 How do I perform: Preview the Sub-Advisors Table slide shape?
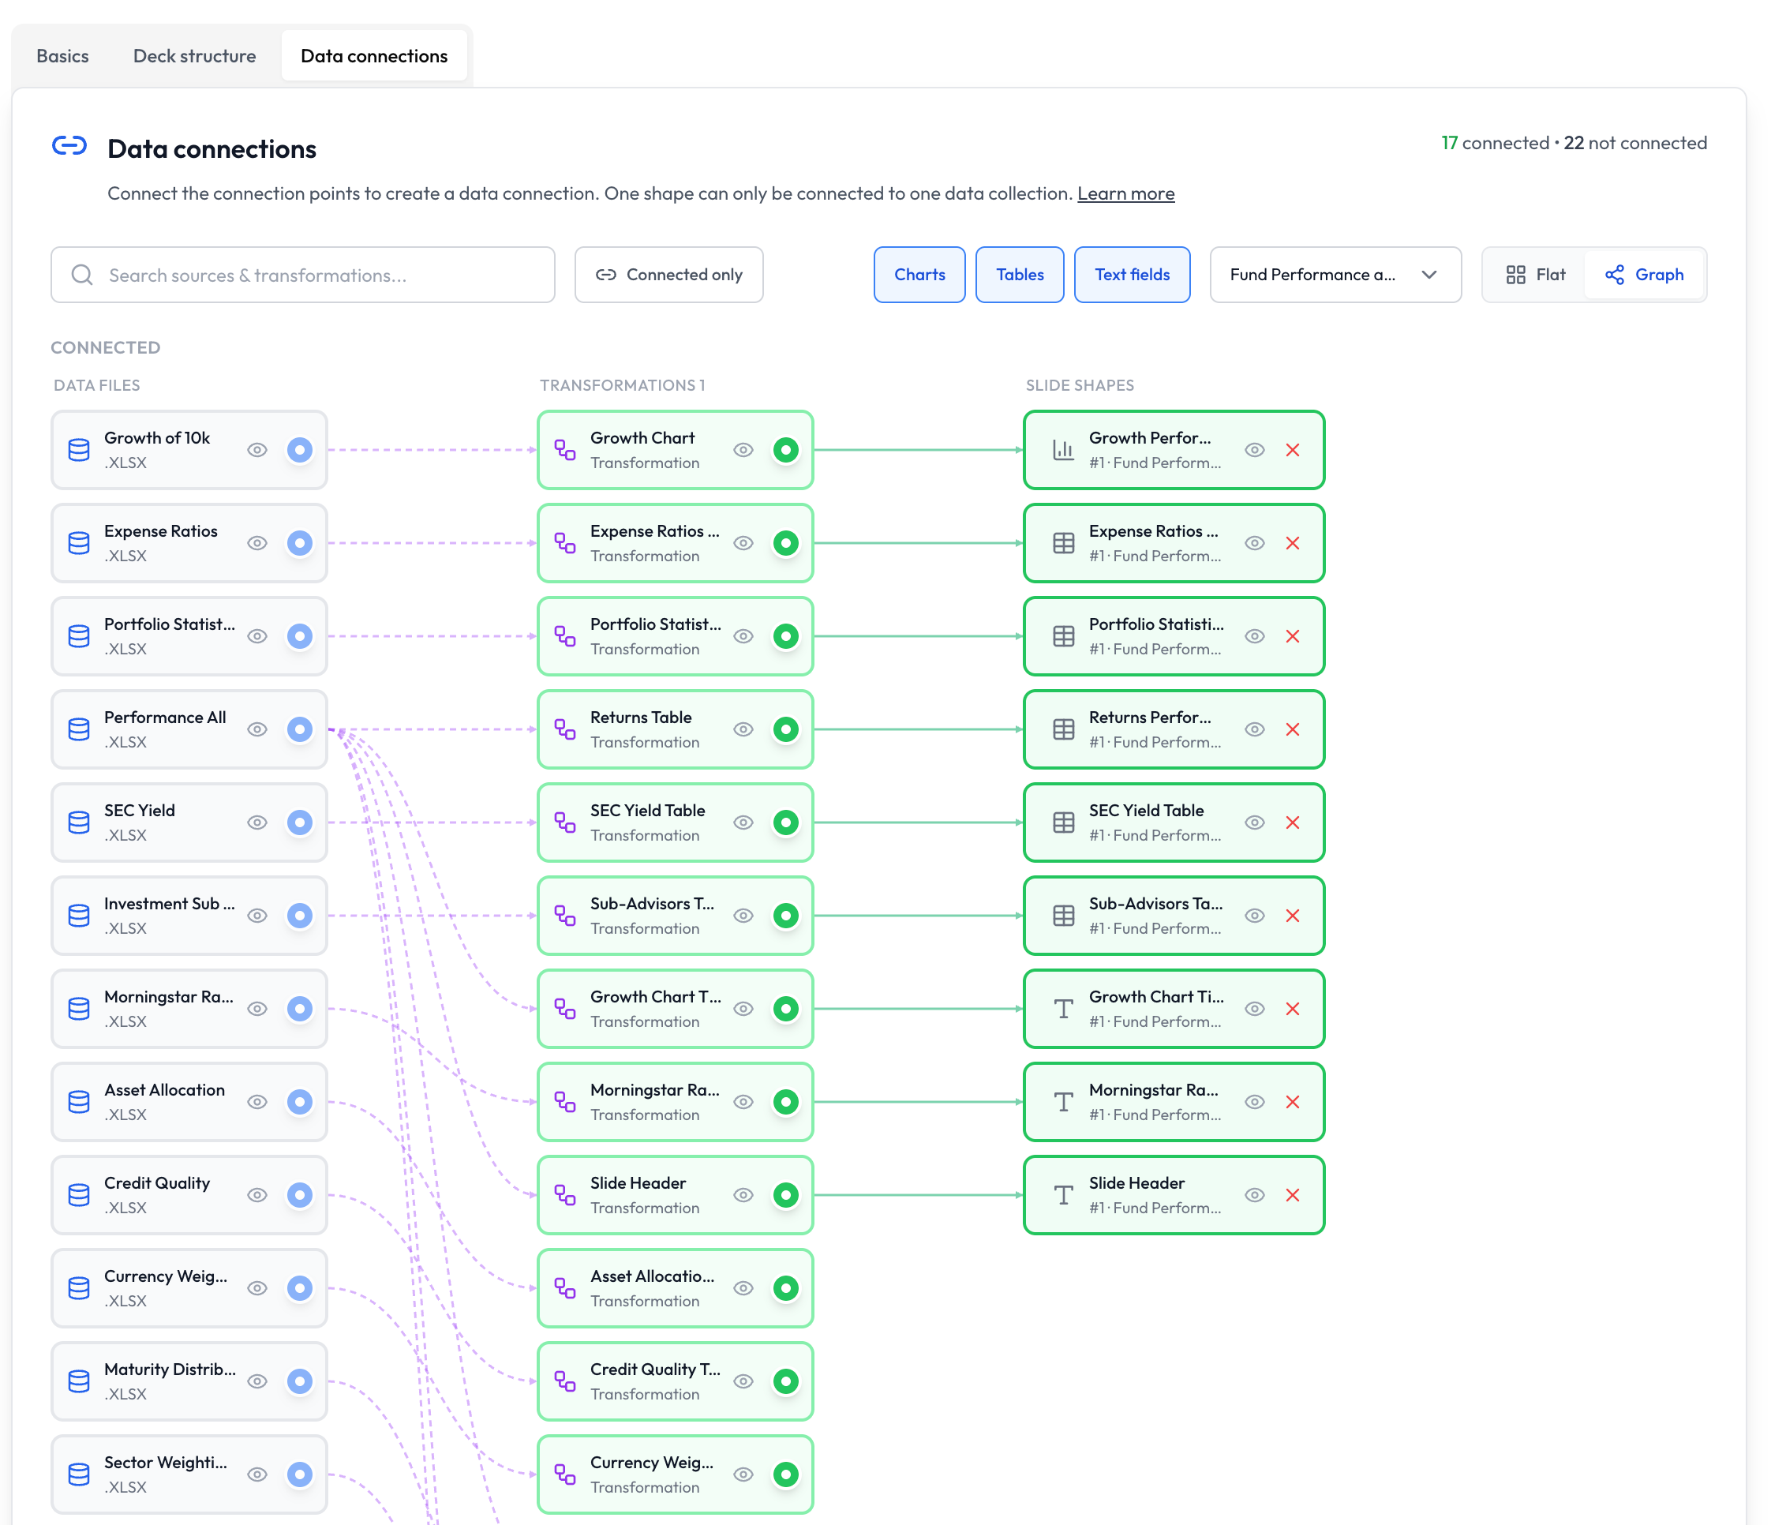click(1255, 916)
